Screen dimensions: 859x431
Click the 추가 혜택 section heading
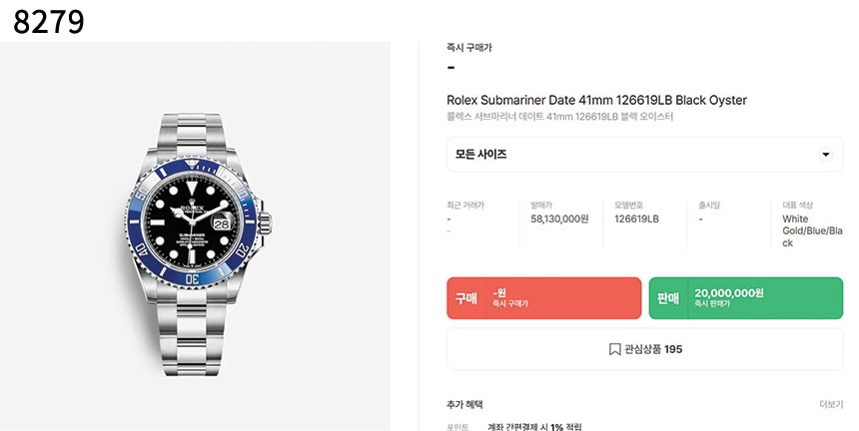click(464, 405)
